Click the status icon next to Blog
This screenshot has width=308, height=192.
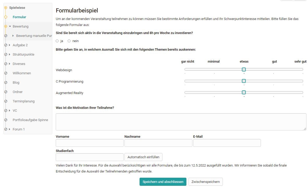[6, 82]
